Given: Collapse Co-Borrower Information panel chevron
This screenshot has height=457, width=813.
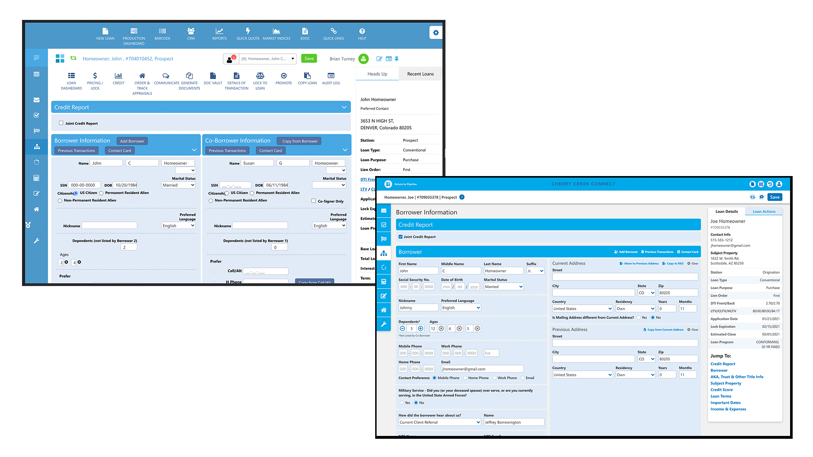Looking at the screenshot, I should (x=345, y=150).
